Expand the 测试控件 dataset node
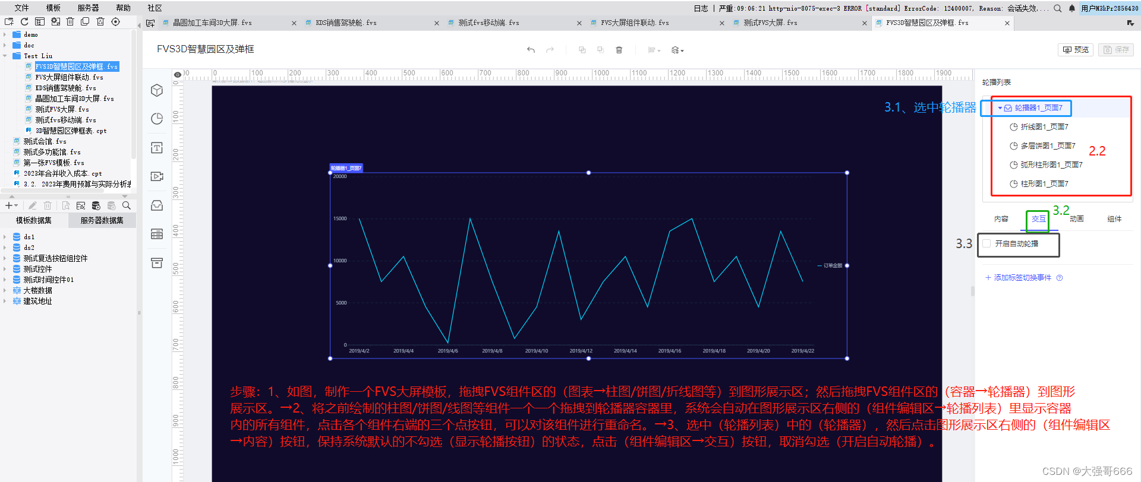 pyautogui.click(x=5, y=269)
